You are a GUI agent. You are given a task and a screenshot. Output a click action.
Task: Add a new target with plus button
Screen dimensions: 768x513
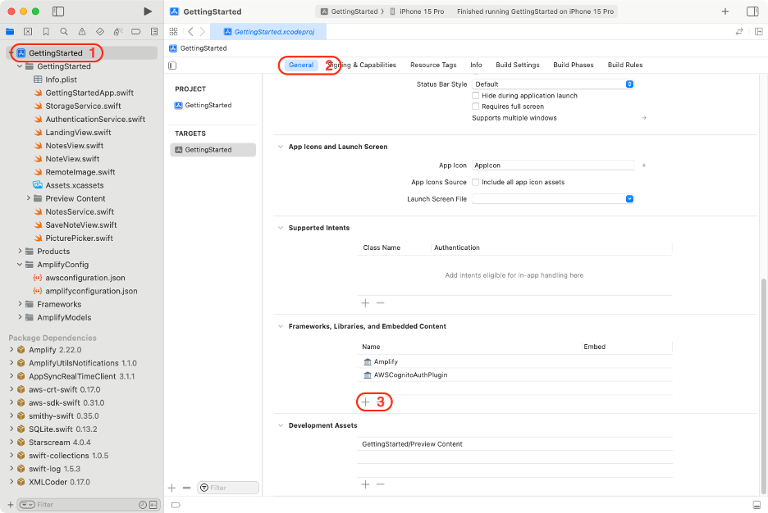172,488
